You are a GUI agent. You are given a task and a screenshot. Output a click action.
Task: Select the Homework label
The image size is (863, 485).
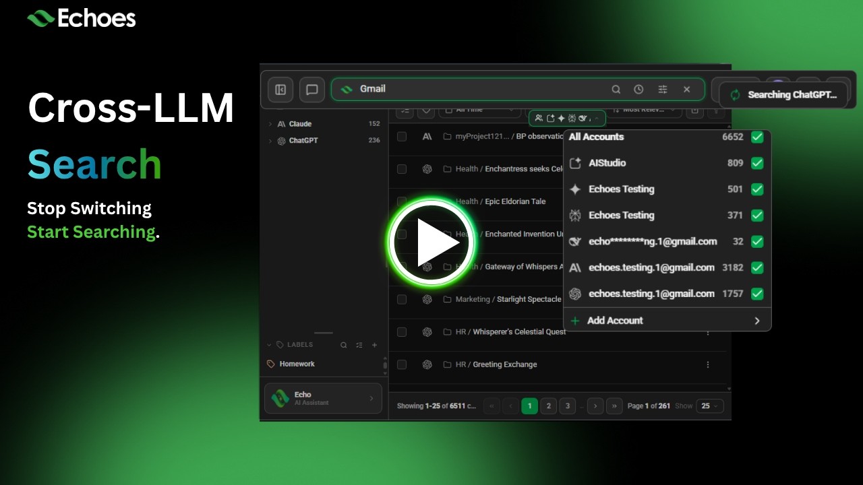click(x=297, y=364)
